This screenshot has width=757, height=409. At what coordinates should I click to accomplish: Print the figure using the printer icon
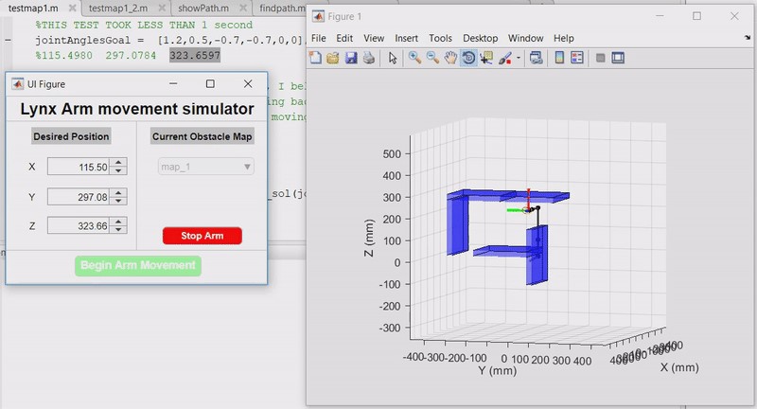click(368, 58)
